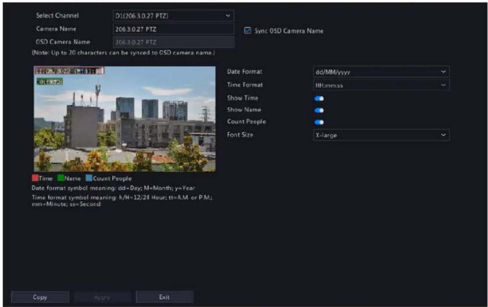The width and height of the screenshot is (488, 307).
Task: Click the Camera Name input field
Action: tap(173, 29)
